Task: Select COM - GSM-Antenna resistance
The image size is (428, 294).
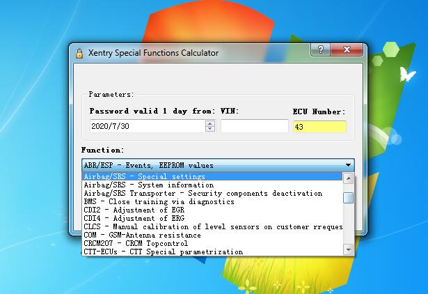Action: coord(212,235)
